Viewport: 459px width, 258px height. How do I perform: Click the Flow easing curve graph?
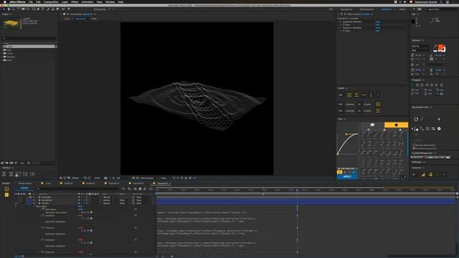347,143
